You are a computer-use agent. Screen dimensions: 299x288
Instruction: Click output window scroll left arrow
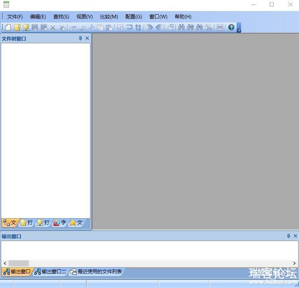point(5,263)
